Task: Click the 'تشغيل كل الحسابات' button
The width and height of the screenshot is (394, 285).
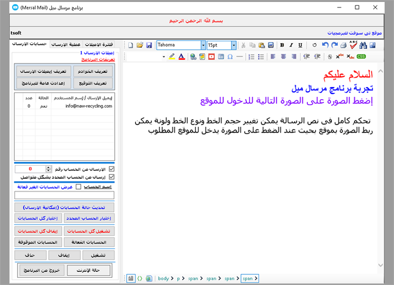Action: click(x=89, y=231)
